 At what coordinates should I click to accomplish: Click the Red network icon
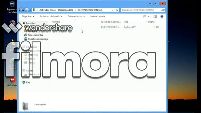24,82
